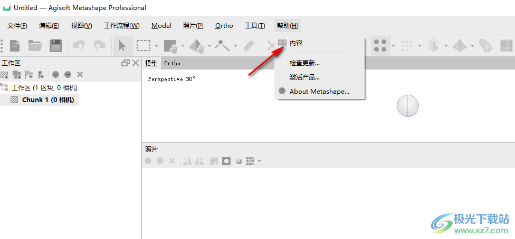Add photos via the workspace toolbar icon
The image size is (515, 239).
[x=17, y=75]
